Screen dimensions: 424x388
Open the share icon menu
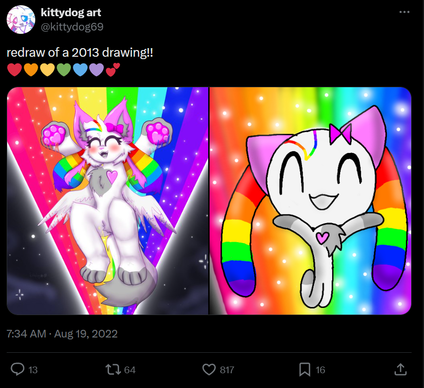click(401, 369)
